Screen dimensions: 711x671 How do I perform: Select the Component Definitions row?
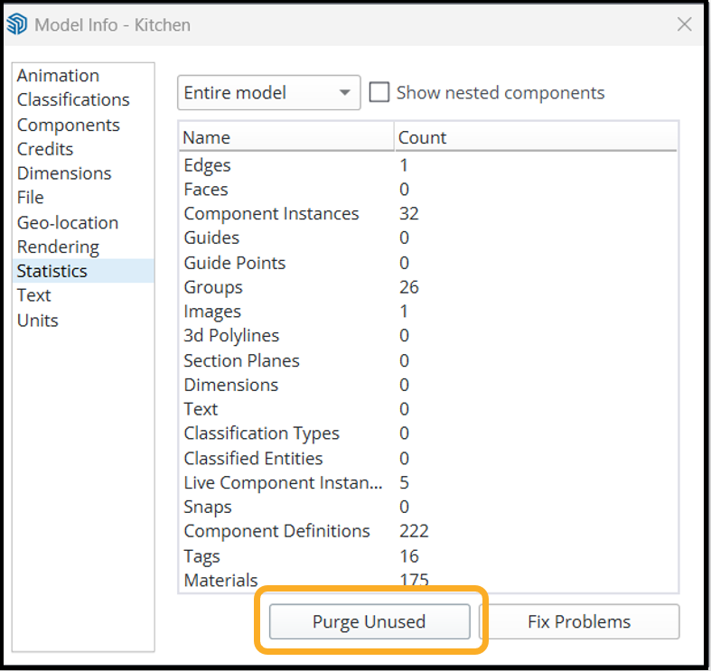pyautogui.click(x=276, y=531)
